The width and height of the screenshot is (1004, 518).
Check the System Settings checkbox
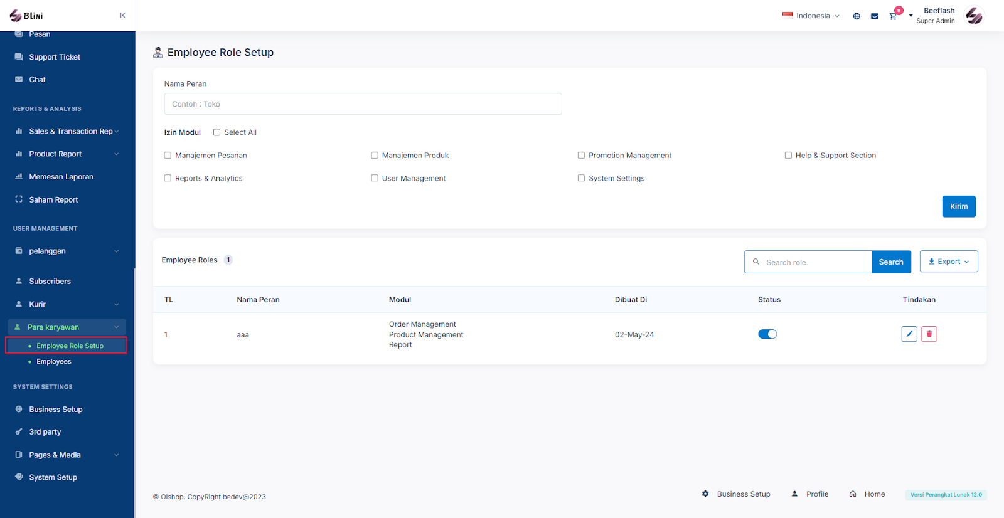pos(581,178)
